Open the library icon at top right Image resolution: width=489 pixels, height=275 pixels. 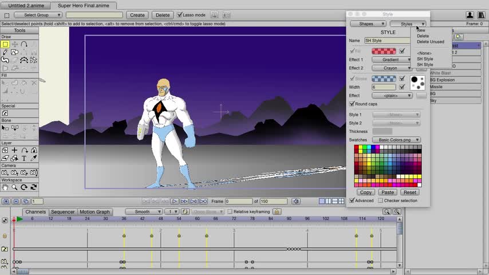[x=481, y=15]
